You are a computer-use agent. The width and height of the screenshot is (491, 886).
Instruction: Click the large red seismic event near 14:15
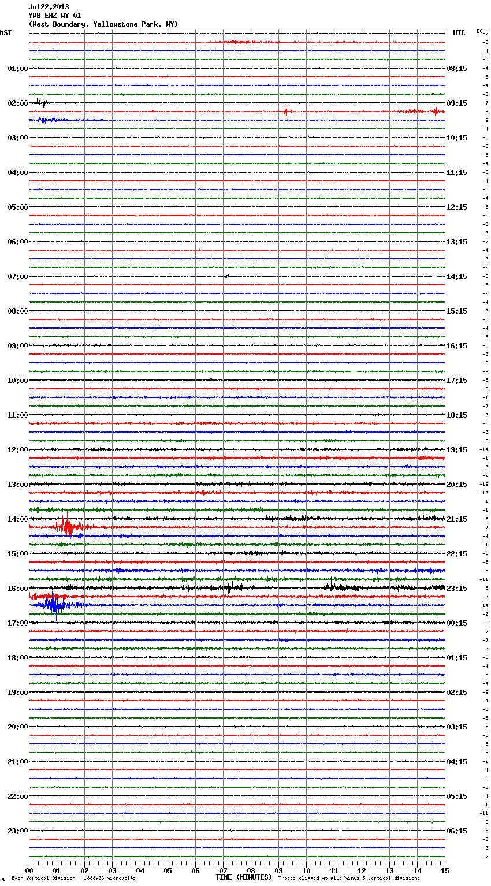[68, 526]
